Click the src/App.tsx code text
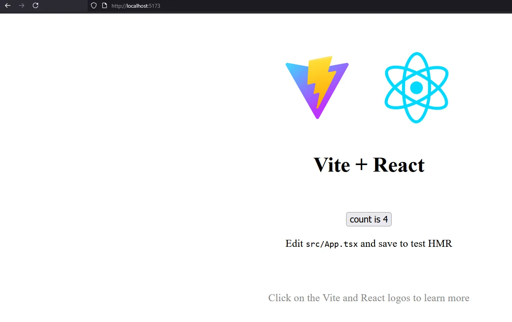 [x=332, y=244]
